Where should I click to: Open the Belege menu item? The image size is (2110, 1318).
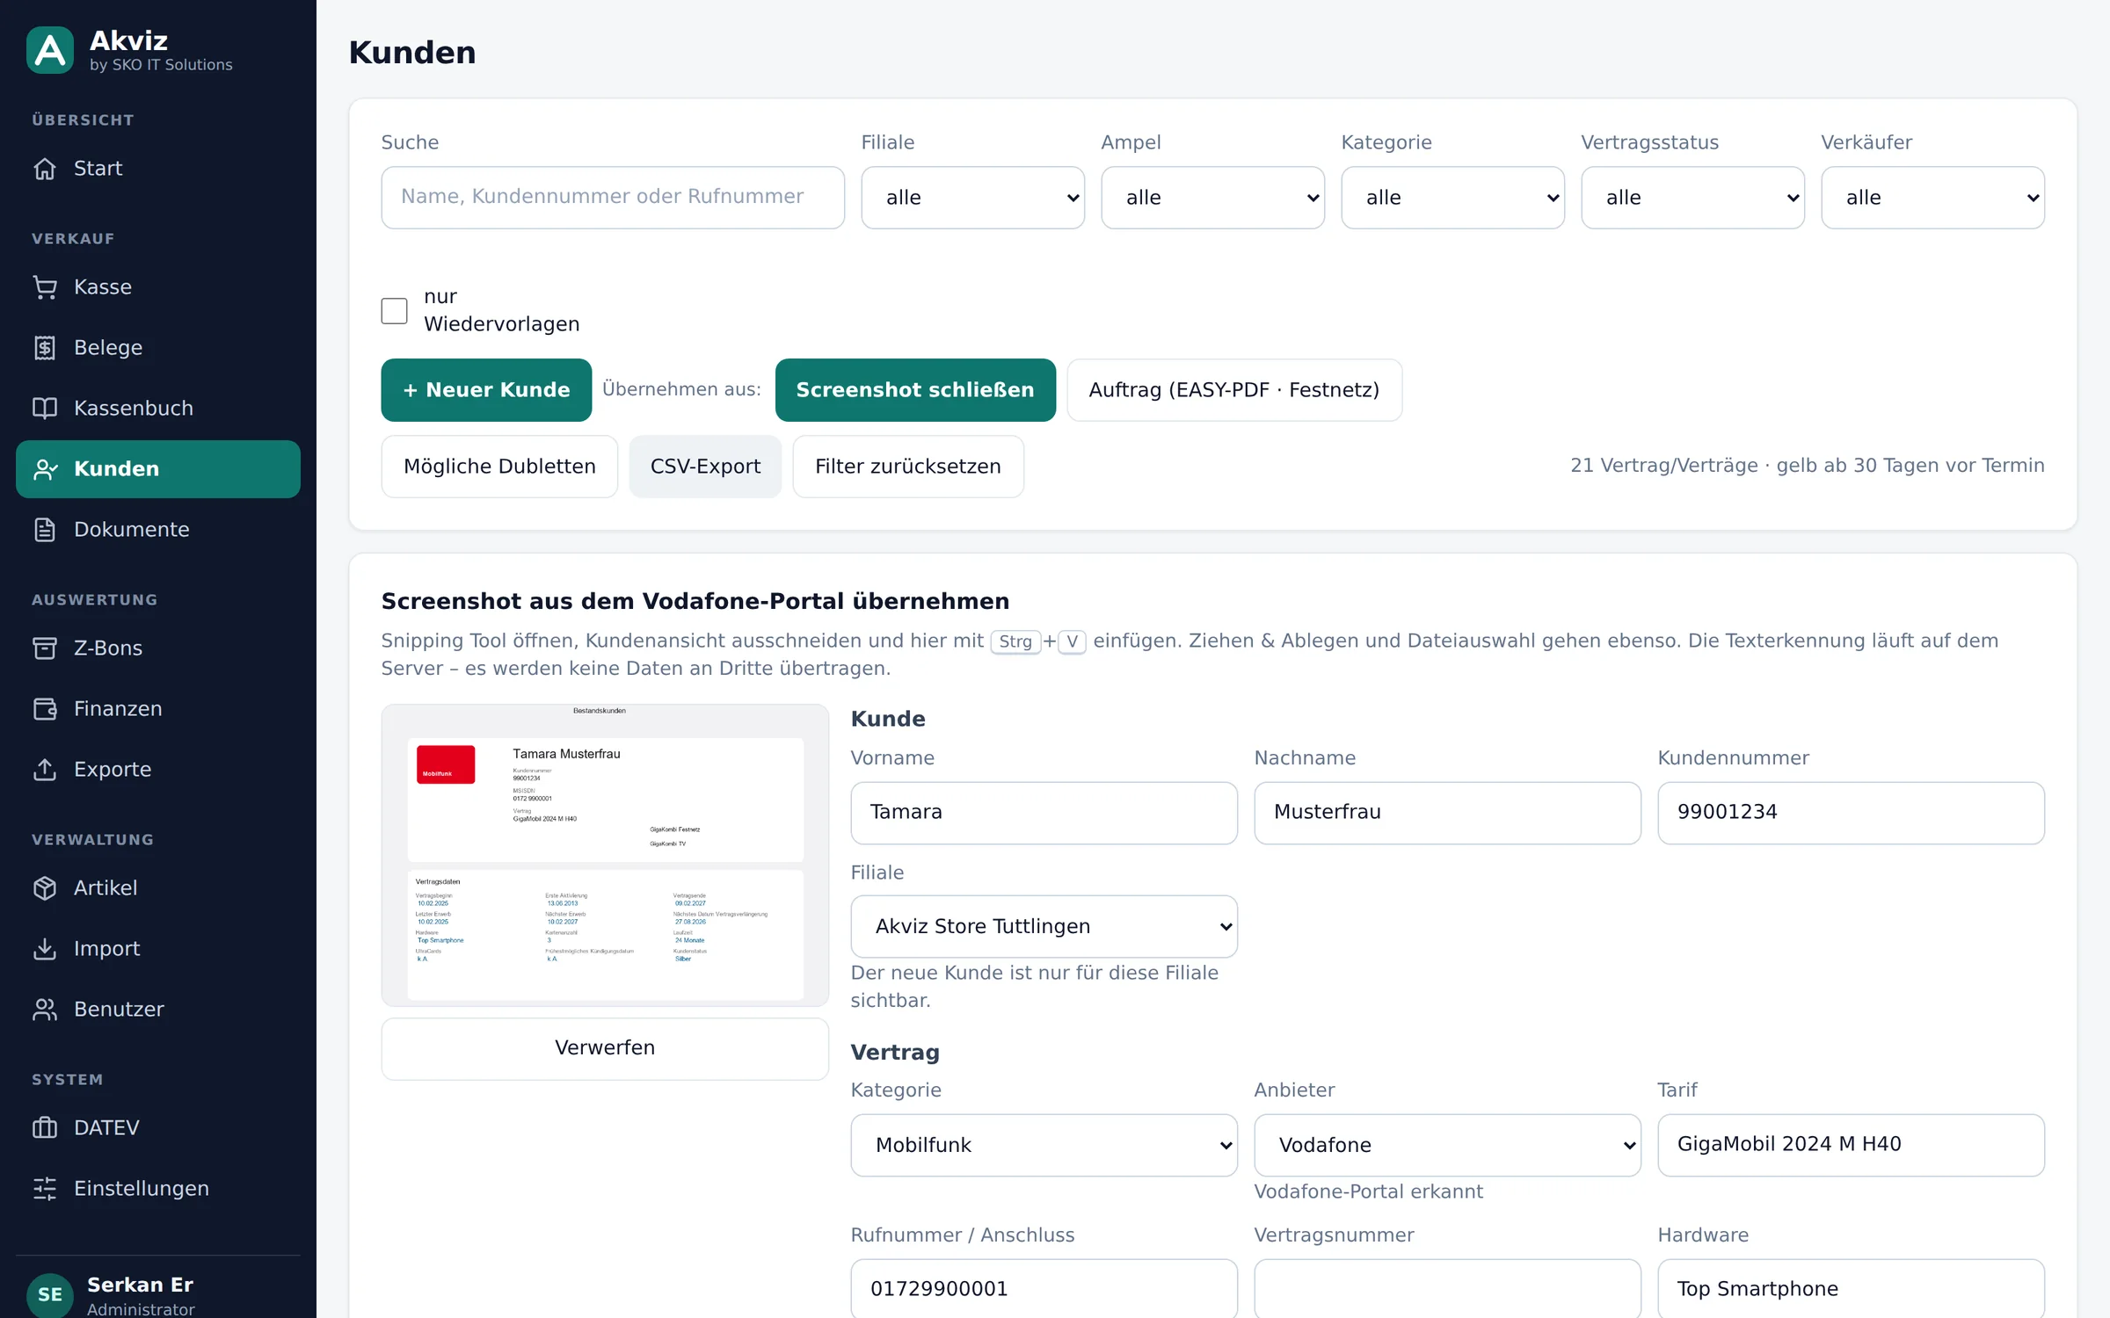158,347
